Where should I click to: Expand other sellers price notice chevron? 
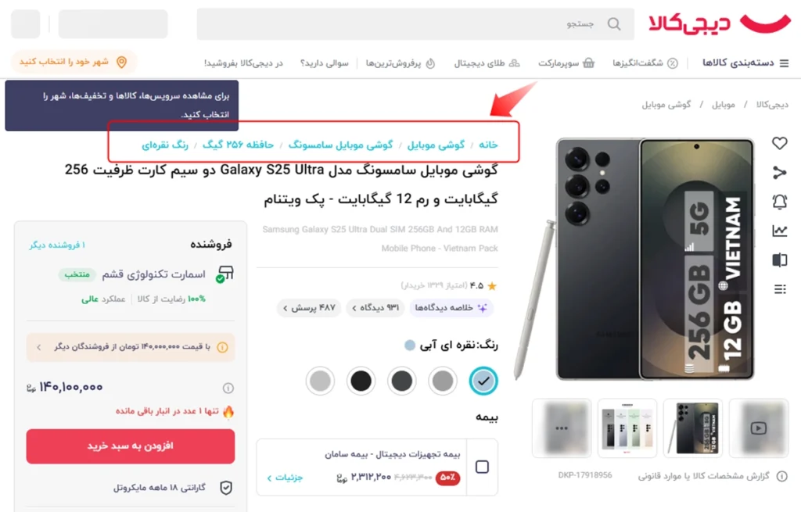tap(39, 347)
